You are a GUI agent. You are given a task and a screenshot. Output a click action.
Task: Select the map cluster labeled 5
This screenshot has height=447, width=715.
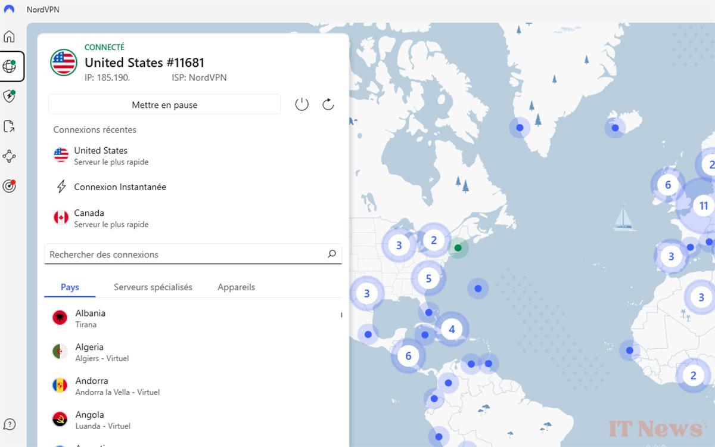[x=428, y=278]
